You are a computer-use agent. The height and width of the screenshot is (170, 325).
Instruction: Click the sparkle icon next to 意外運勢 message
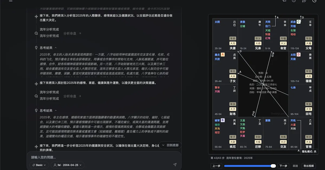coord(36,84)
